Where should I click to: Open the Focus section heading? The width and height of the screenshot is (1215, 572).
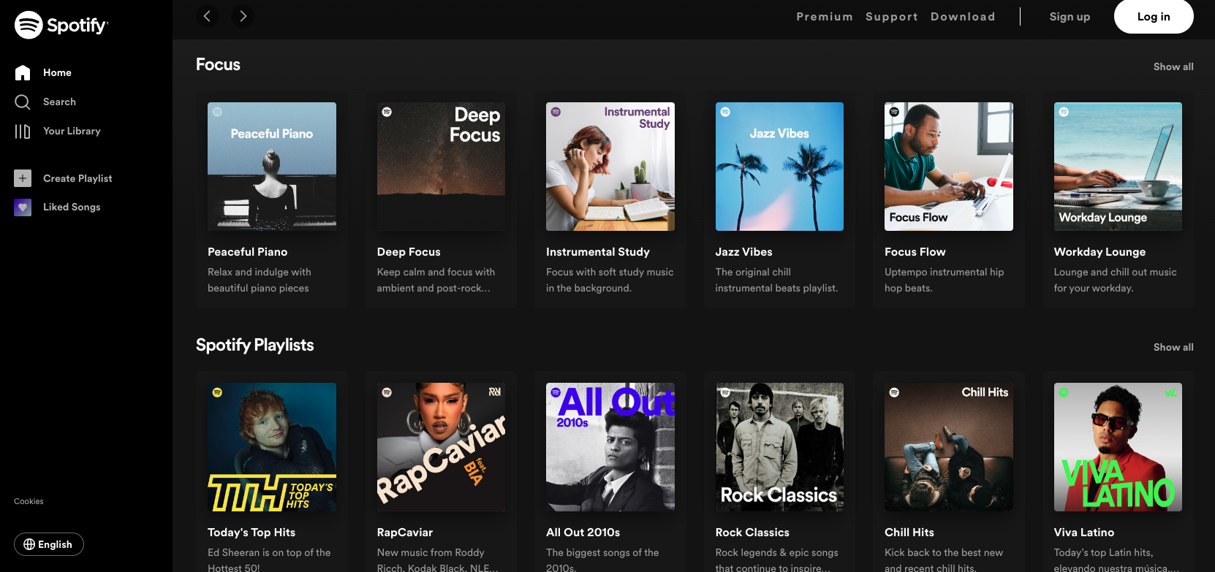pyautogui.click(x=218, y=64)
